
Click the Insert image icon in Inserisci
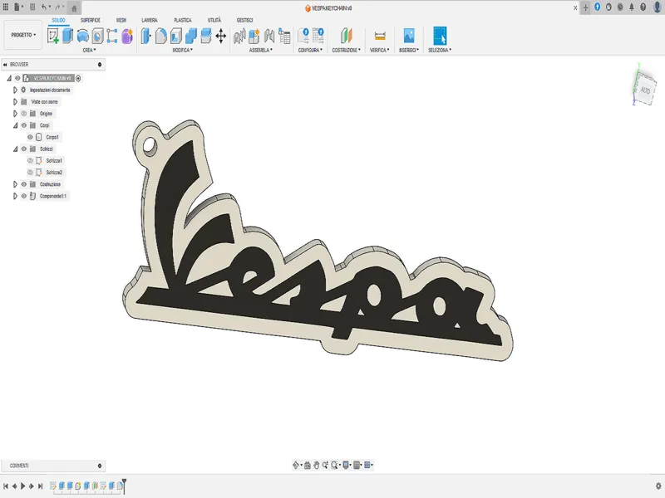[x=409, y=36]
